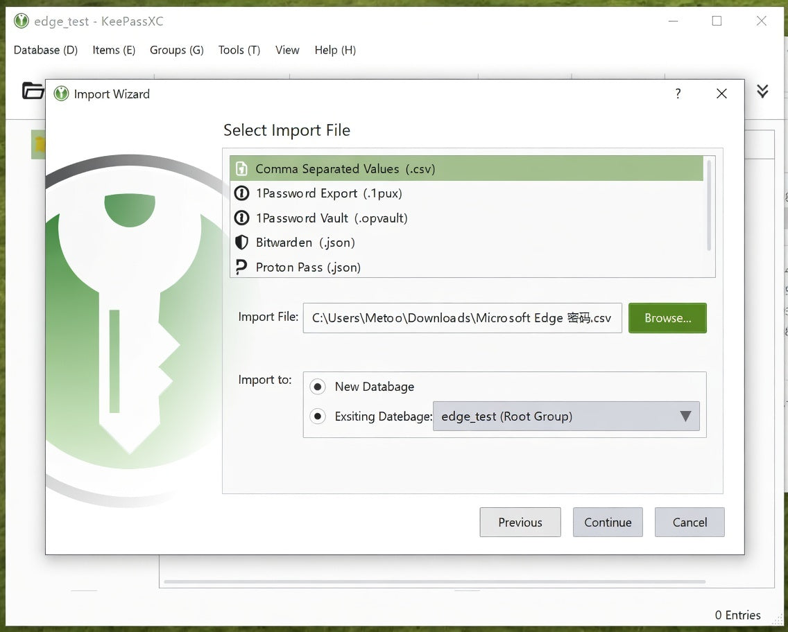This screenshot has width=788, height=632.
Task: Open the Items (E) menu
Action: [114, 50]
